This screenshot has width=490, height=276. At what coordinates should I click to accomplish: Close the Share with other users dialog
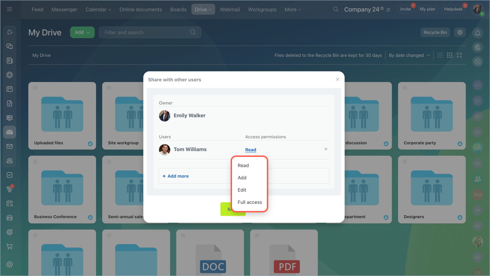pyautogui.click(x=337, y=79)
